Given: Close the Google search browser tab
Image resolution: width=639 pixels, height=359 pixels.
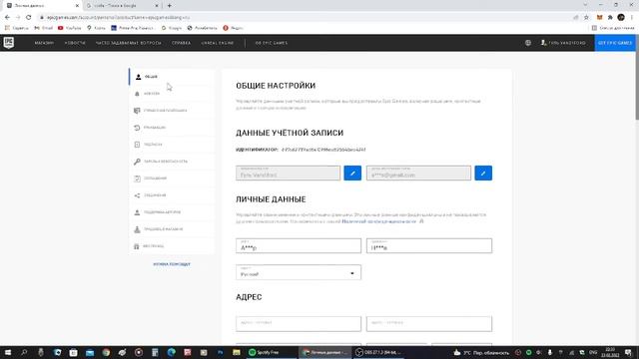Looking at the screenshot, I should pos(157,6).
